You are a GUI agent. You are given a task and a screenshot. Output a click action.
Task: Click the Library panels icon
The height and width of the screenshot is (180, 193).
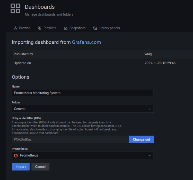point(95,28)
